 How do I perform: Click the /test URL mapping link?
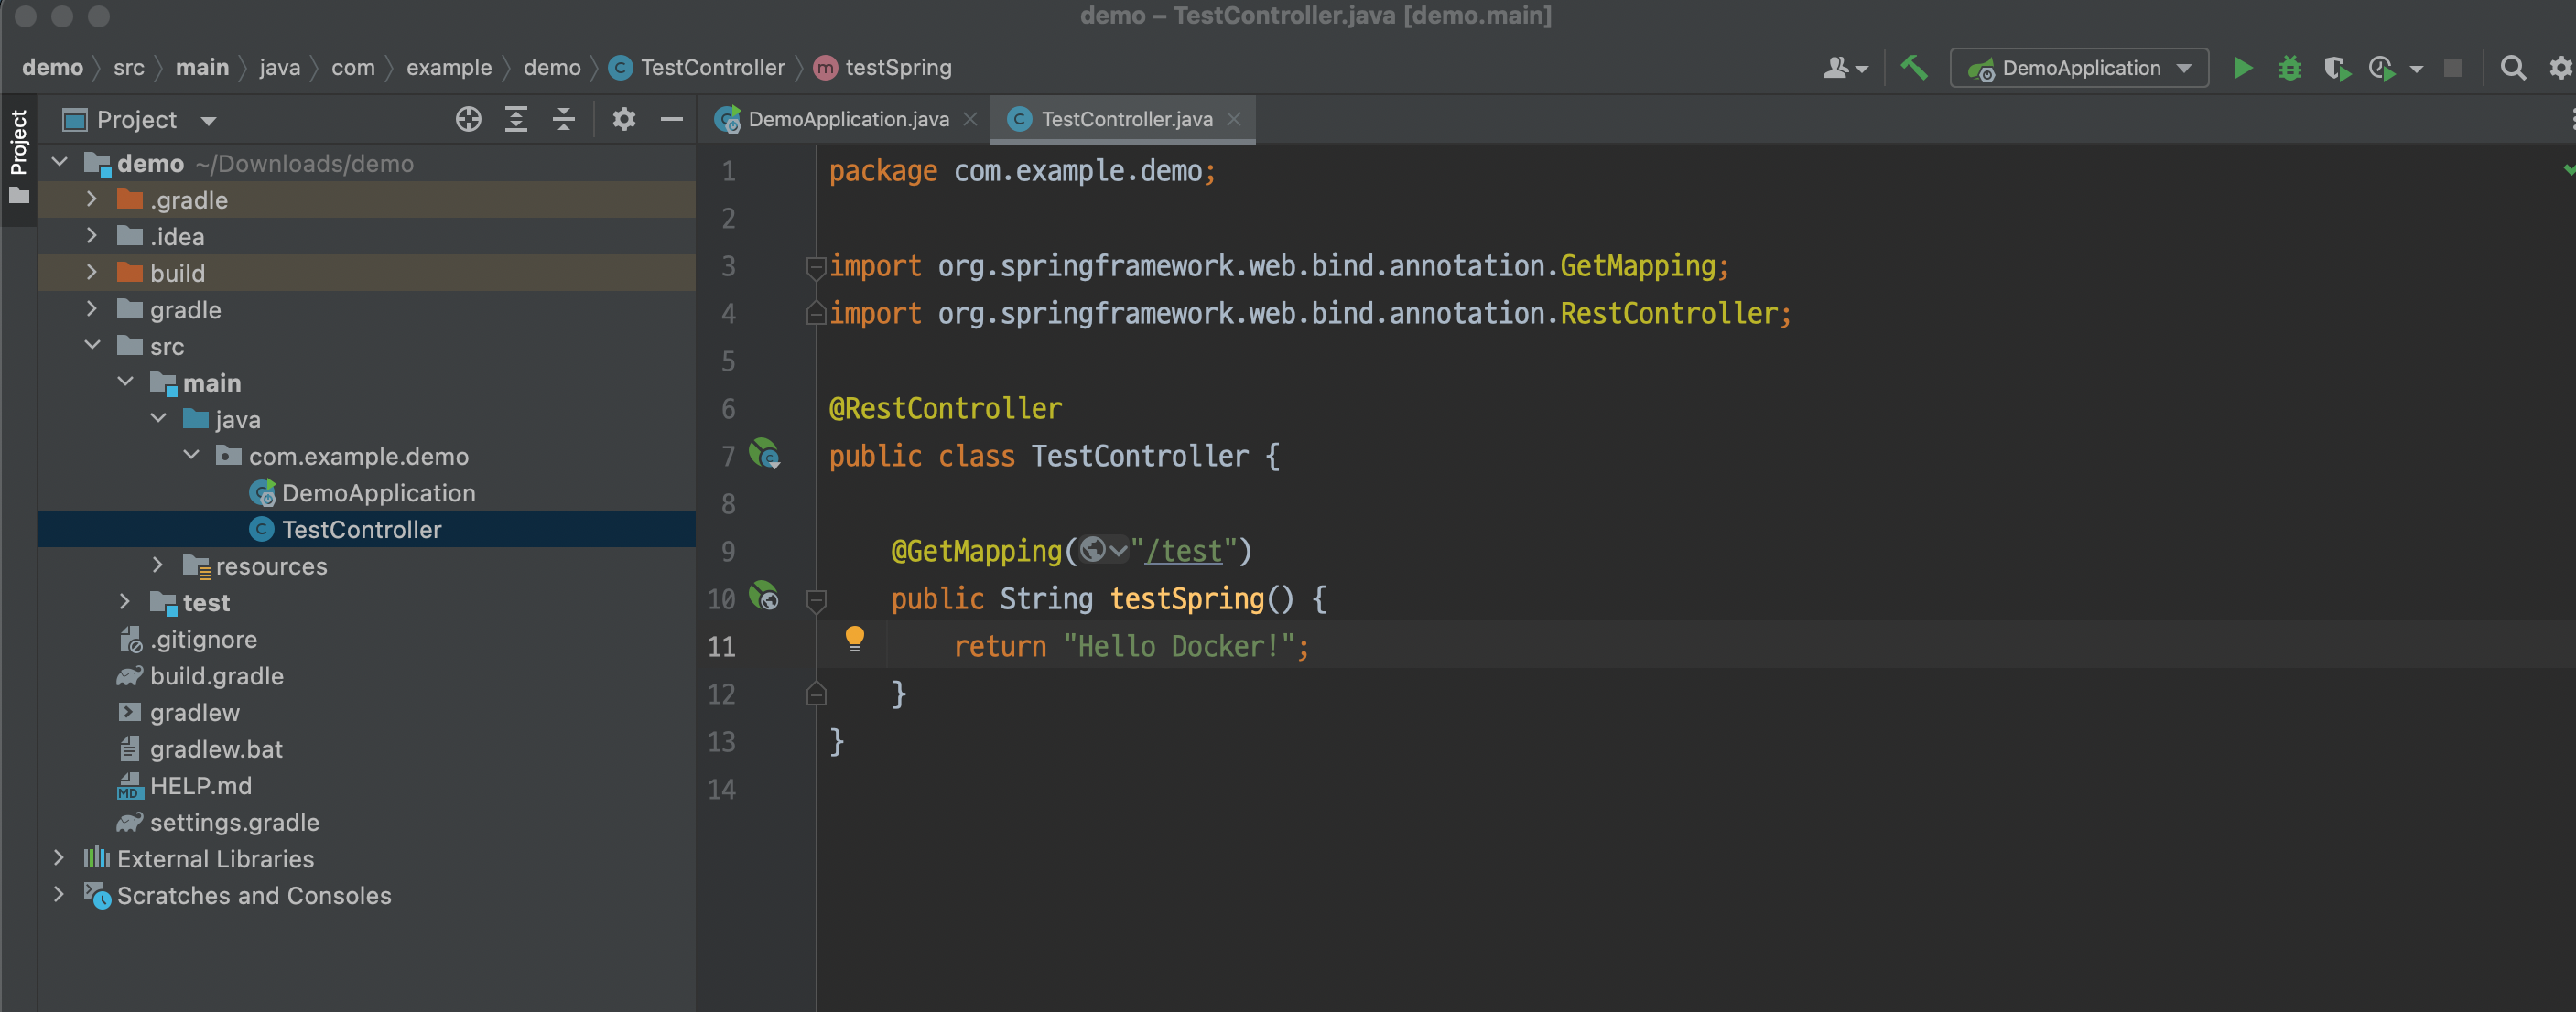[1183, 551]
